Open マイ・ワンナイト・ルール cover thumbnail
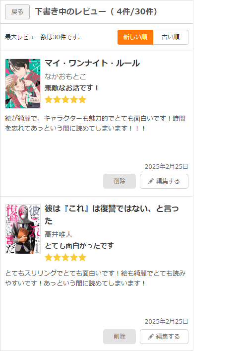 tap(23, 83)
